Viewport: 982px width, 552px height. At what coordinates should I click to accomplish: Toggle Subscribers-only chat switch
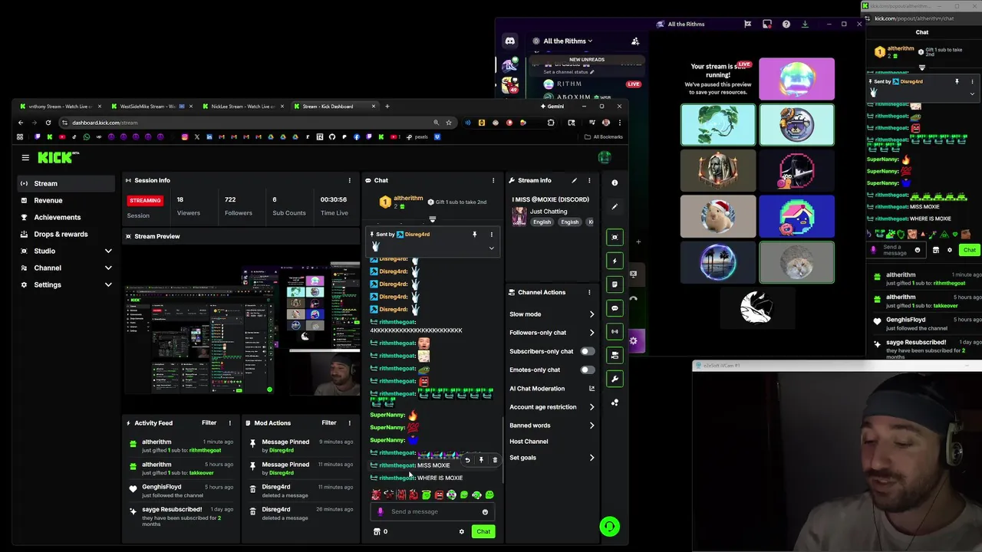click(x=587, y=351)
